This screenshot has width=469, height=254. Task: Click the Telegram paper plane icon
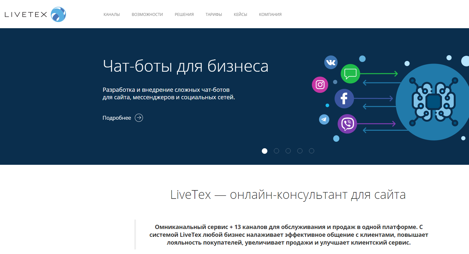click(x=324, y=119)
